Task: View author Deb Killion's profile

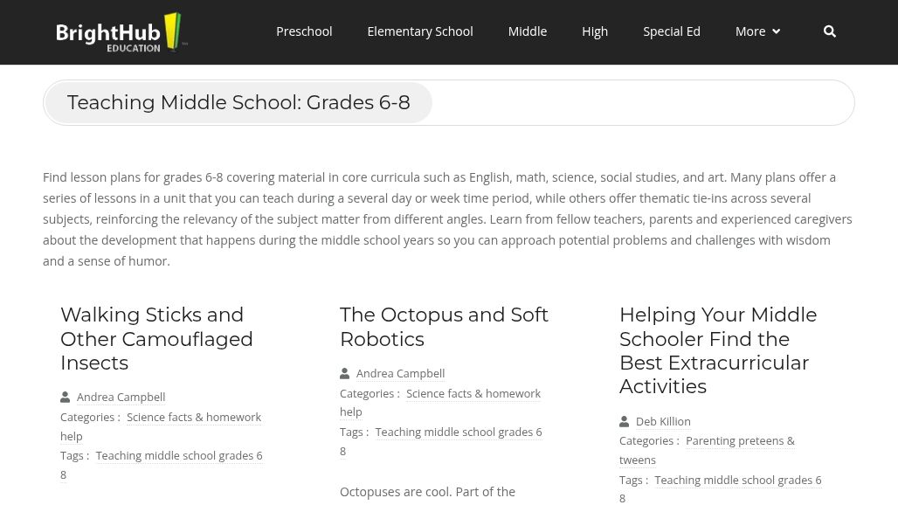Action: coord(663,421)
